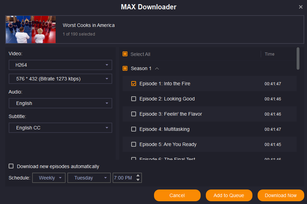Click the episode list scrollbar

tap(298, 59)
